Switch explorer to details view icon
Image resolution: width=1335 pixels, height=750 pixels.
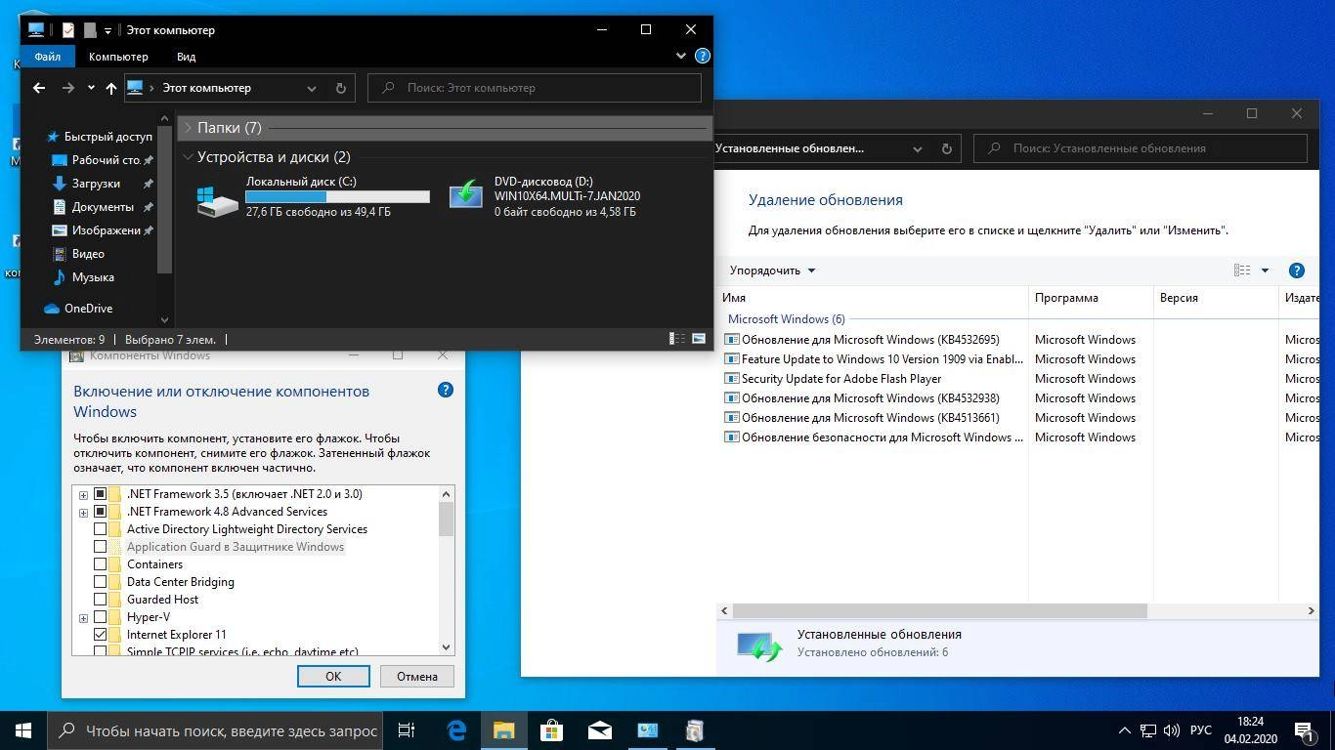[x=676, y=339]
